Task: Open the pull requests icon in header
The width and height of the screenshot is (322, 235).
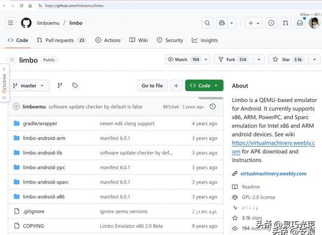Action: (286, 23)
